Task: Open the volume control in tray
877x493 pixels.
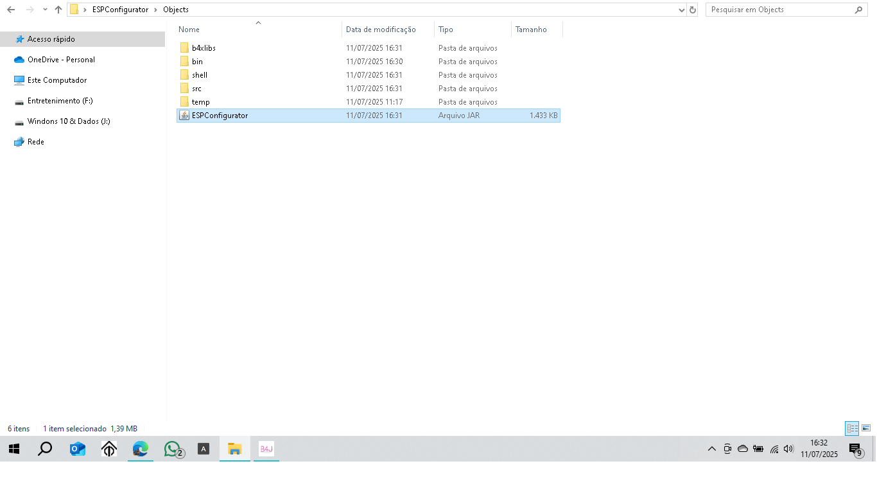Action: pyautogui.click(x=788, y=449)
